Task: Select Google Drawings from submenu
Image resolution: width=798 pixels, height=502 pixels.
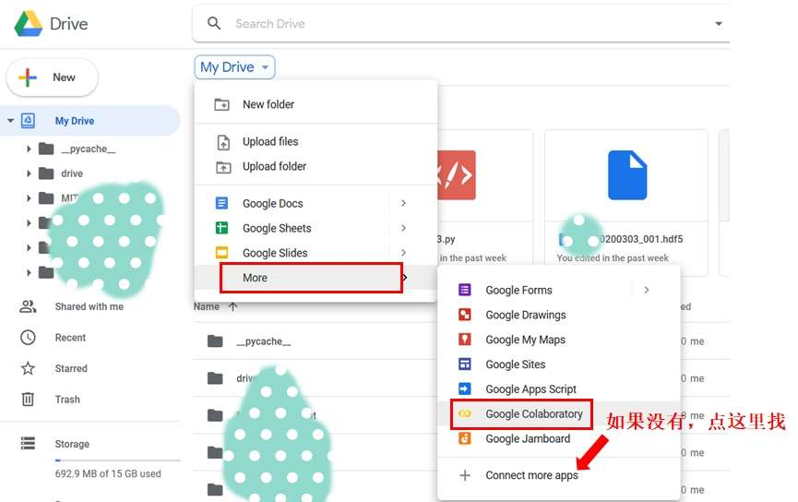Action: pos(559,315)
